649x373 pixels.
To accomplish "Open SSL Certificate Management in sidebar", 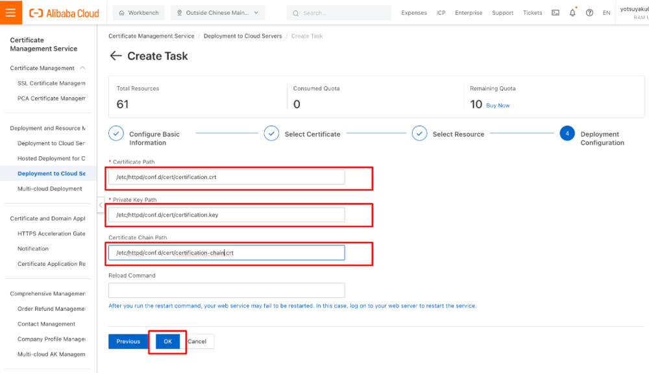I will click(x=51, y=83).
